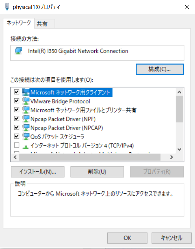The width and height of the screenshot is (195, 249).
Task: Click the ファイルとプリンター共有 component icon
Action: 26,110
